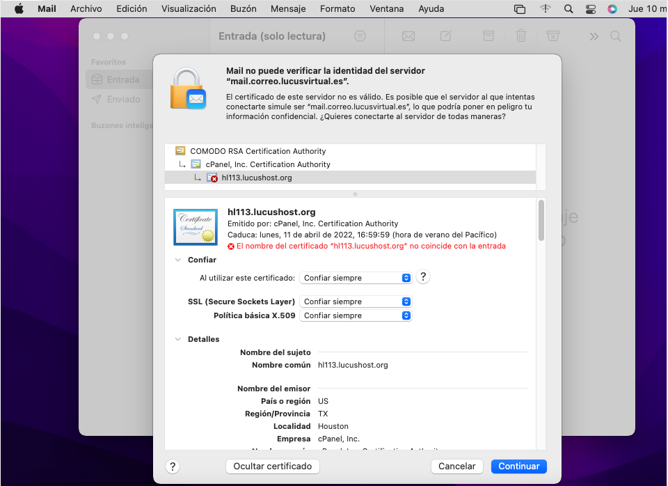This screenshot has height=486, width=668.
Task: Click the pane splitter dot below certificate chain
Action: click(x=356, y=194)
